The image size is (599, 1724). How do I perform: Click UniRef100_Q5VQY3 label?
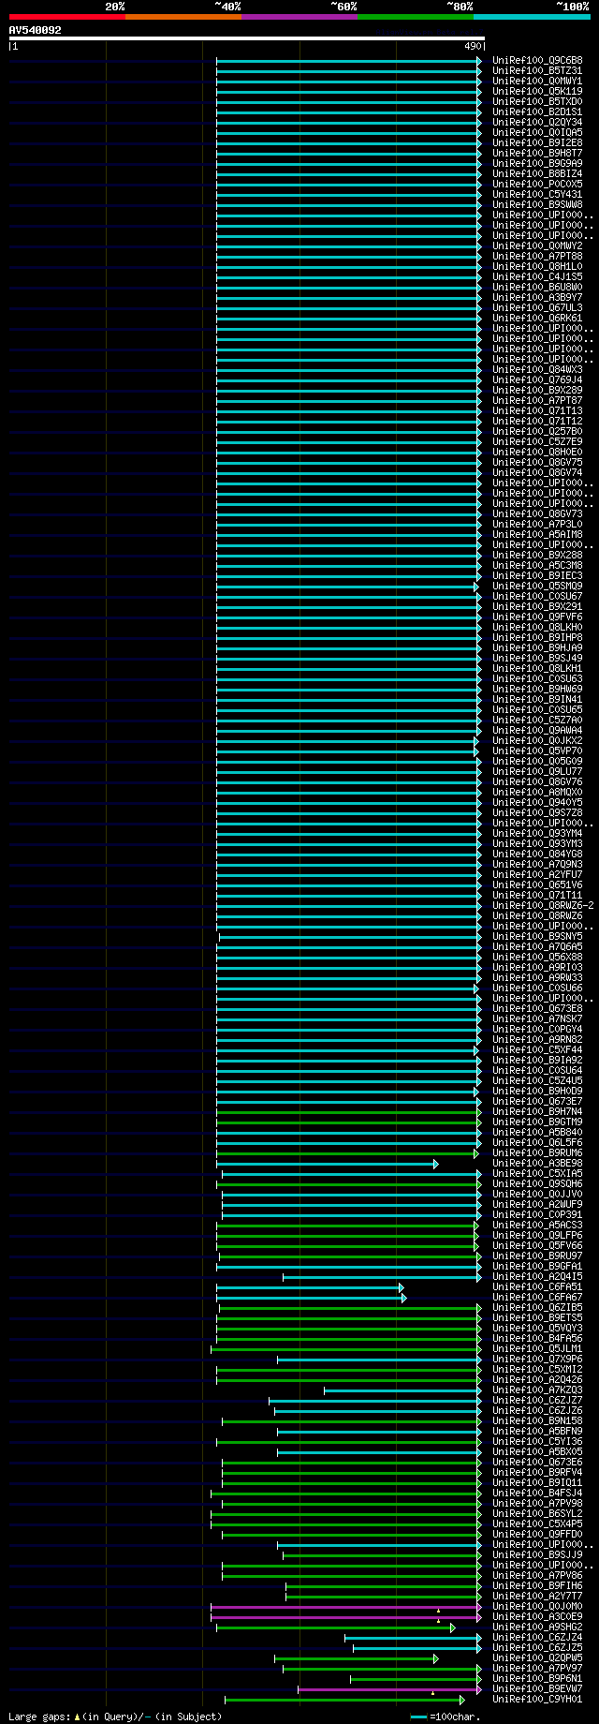[x=537, y=1328]
